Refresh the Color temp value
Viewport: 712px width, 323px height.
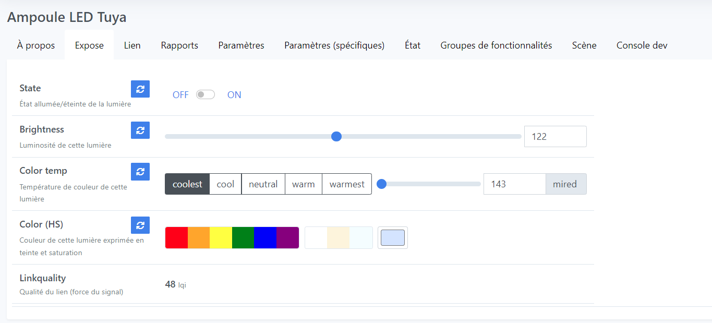[140, 172]
